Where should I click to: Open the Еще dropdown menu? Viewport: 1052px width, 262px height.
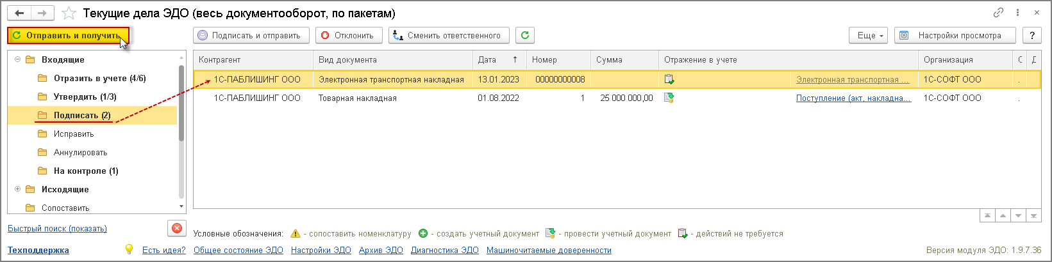[870, 36]
